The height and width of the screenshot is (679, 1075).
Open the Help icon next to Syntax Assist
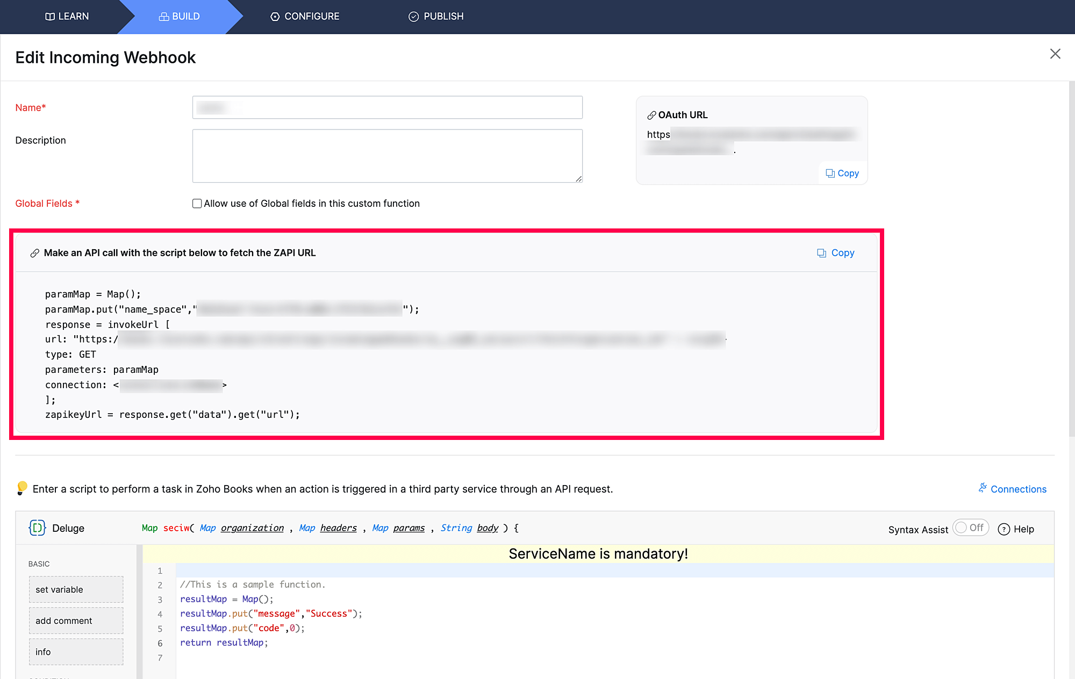click(1004, 529)
